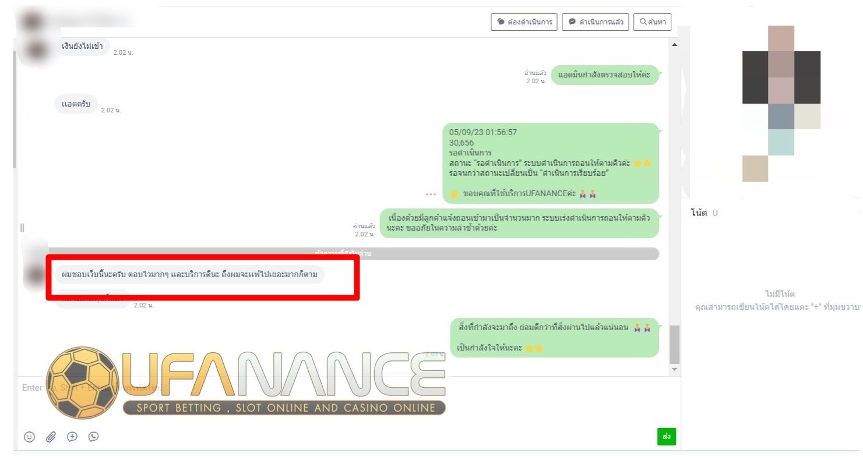The image size is (863, 460).
Task: Click the phone call bubble icon
Action: (93, 437)
